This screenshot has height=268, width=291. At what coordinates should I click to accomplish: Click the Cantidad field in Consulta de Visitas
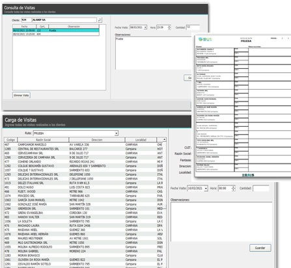pos(193,27)
